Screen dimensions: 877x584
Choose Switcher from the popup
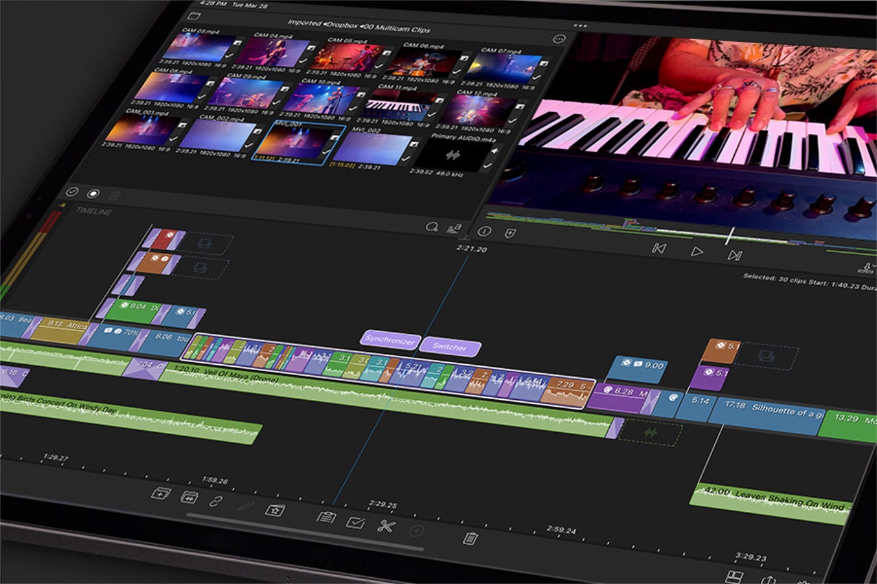coord(449,347)
